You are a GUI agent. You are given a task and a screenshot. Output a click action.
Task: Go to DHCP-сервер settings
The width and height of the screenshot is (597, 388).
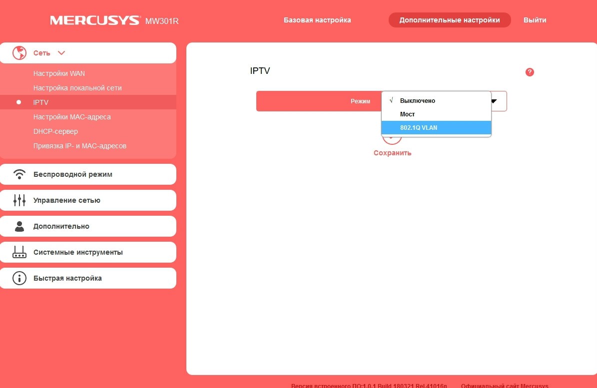[x=55, y=131]
